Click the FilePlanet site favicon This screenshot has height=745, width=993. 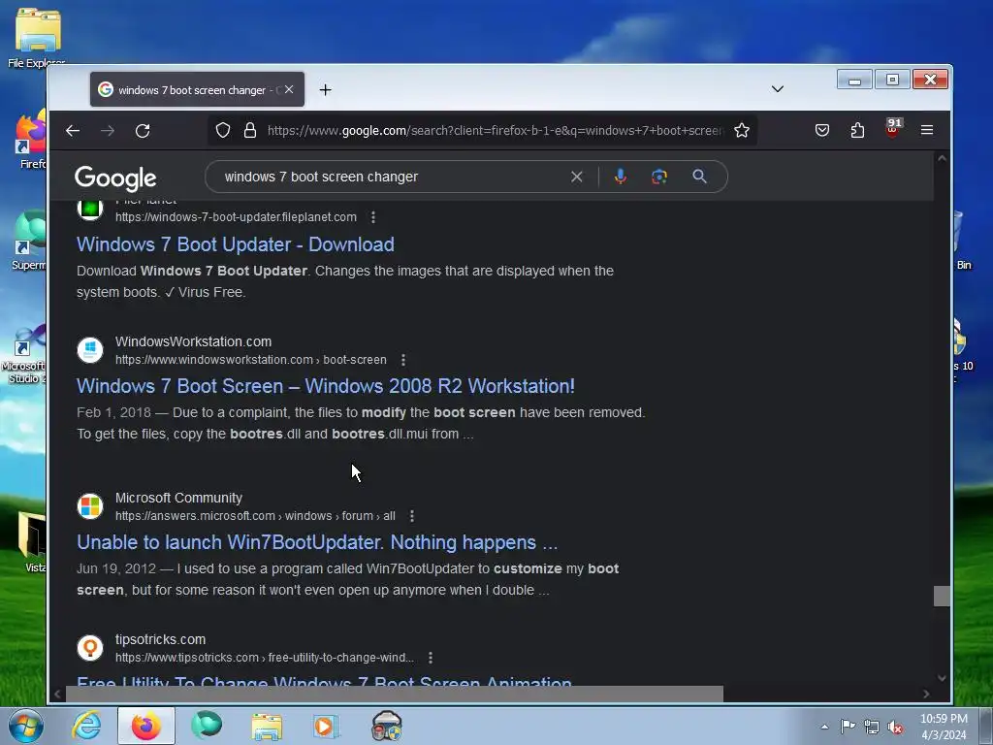[90, 209]
